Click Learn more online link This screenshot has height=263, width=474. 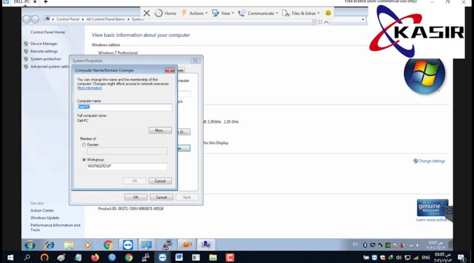coord(431,220)
